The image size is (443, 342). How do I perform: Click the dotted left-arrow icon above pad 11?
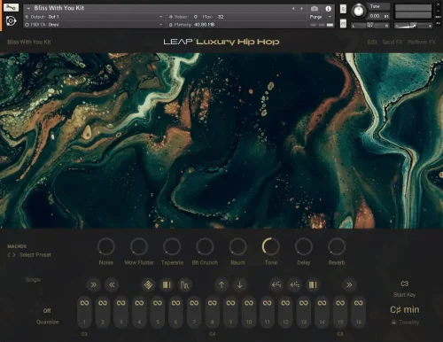tap(276, 284)
